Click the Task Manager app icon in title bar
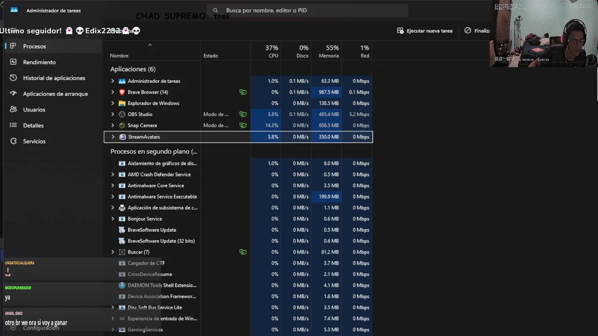598x336 pixels. pyautogui.click(x=14, y=10)
